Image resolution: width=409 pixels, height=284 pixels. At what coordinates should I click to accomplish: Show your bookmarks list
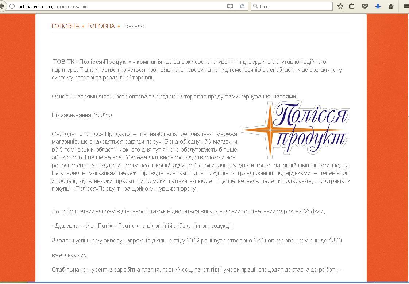[x=352, y=6]
